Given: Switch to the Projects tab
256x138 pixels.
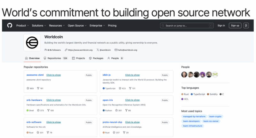Looking at the screenshot, I should point(78,58).
